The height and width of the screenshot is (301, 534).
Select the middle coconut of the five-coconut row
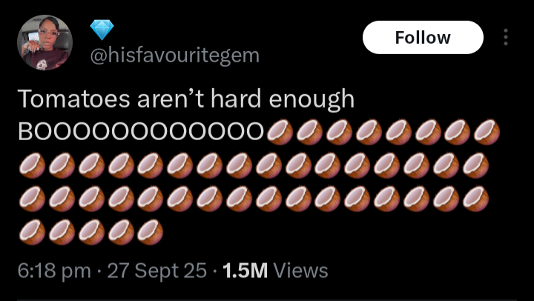pos(91,233)
